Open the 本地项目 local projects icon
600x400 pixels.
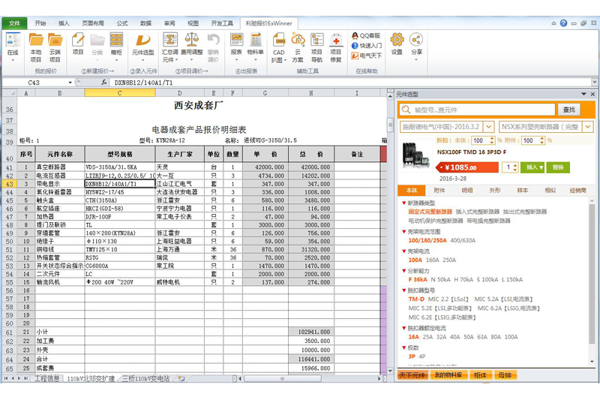pos(35,44)
